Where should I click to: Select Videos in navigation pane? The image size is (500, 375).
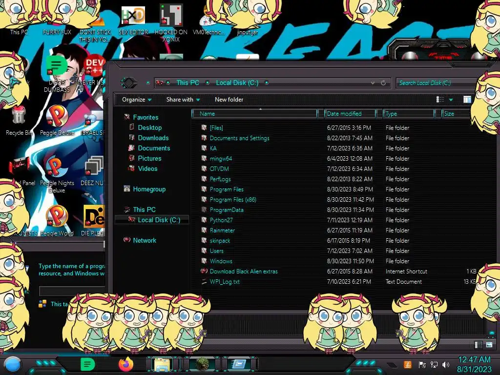[147, 168]
